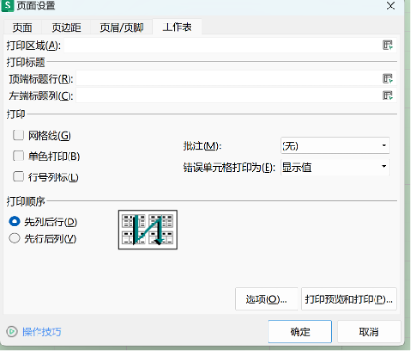Click the range selector icon for 左端标题列
413x353 pixels.
pos(388,96)
